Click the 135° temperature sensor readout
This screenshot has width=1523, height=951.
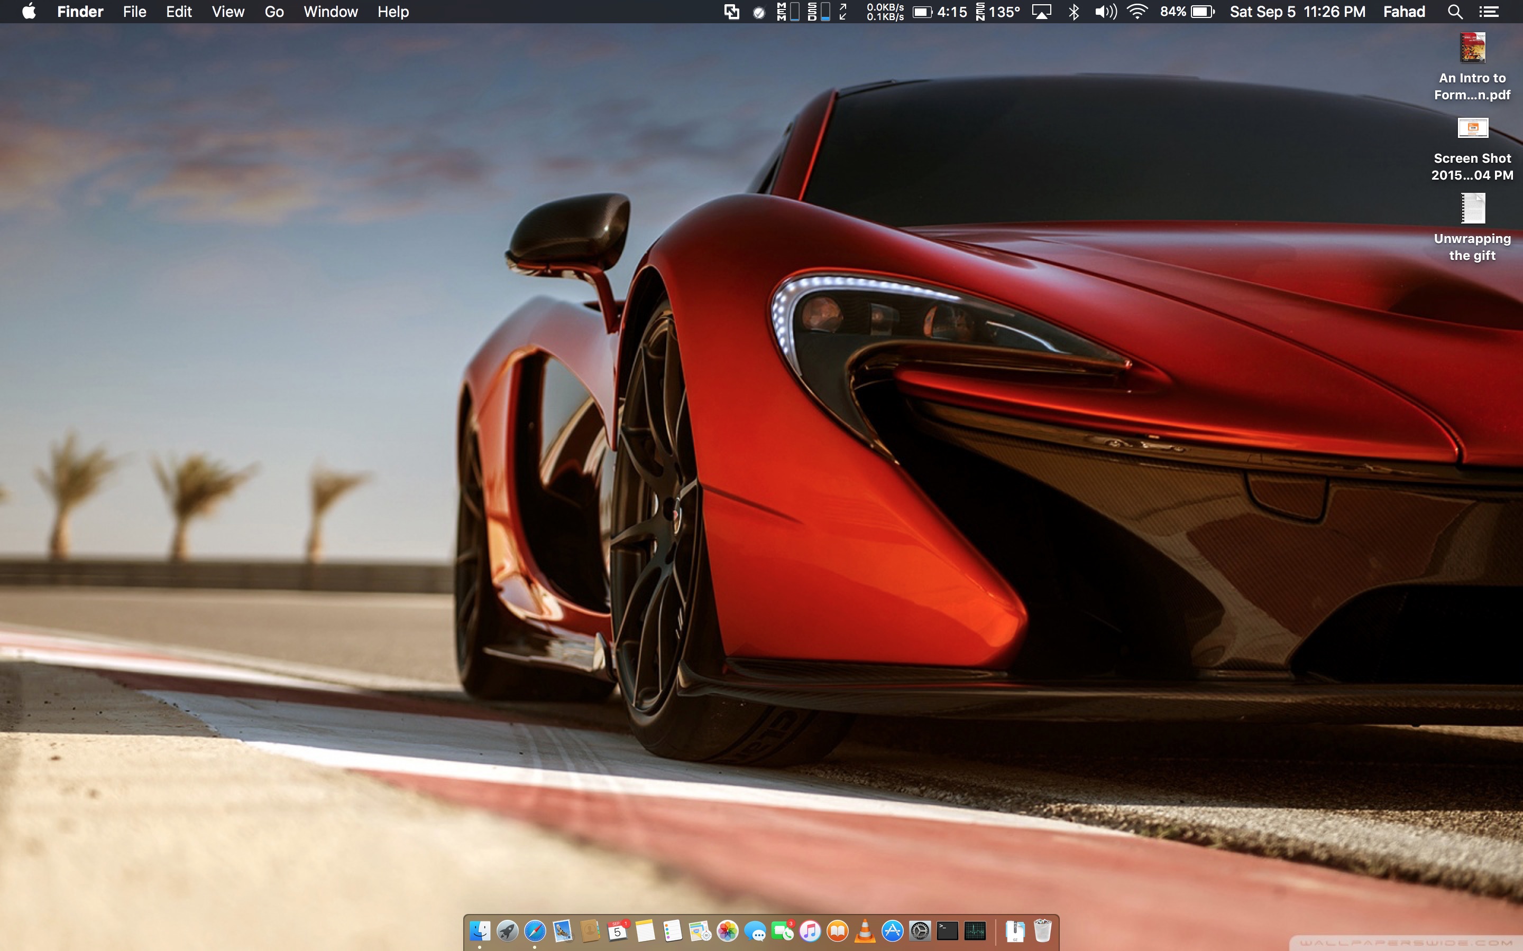click(x=997, y=11)
